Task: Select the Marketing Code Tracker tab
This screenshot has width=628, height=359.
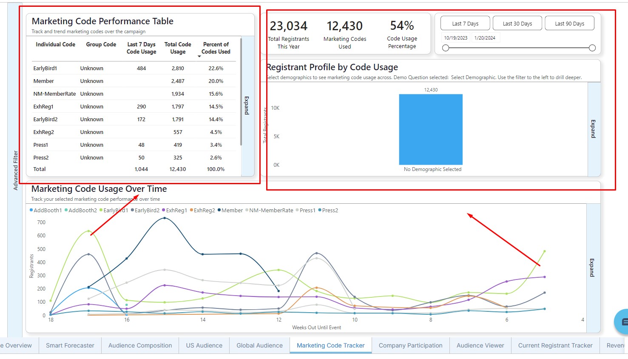Action: pos(331,345)
